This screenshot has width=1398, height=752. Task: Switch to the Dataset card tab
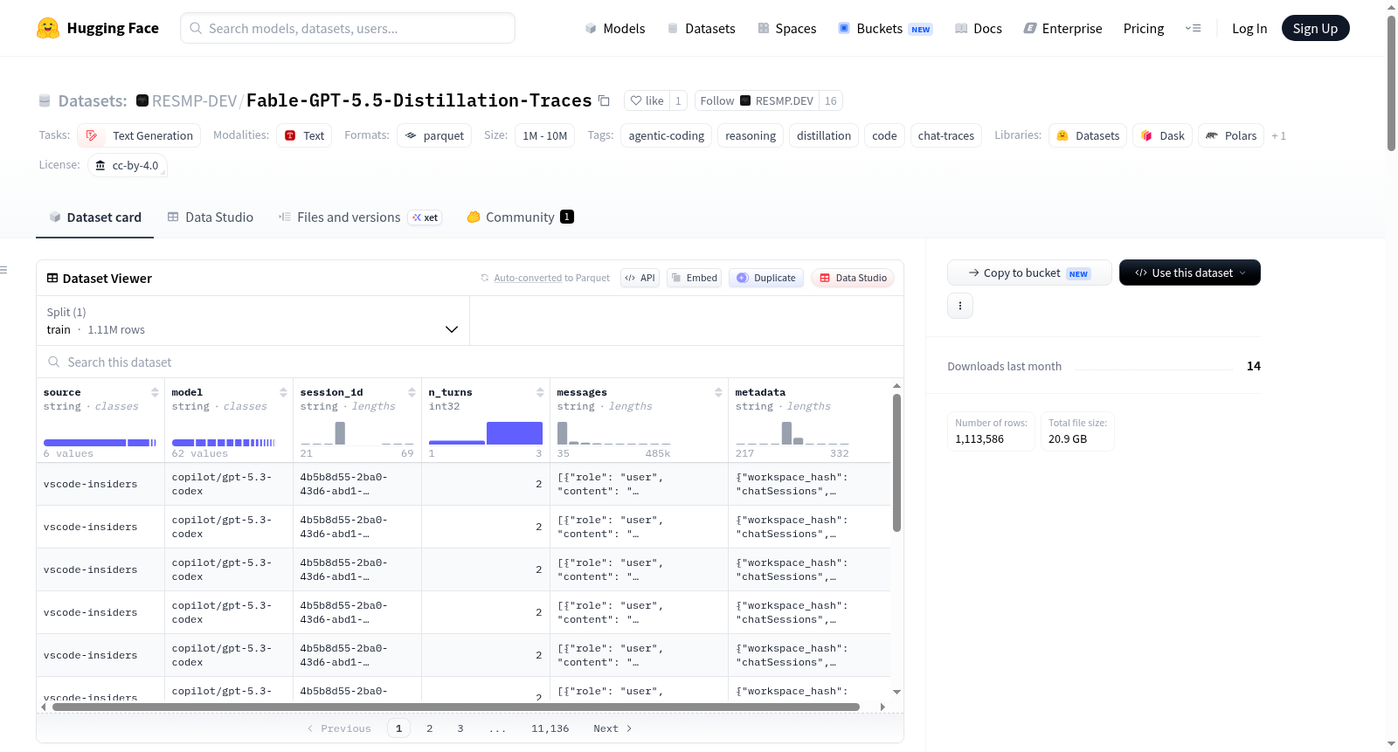tap(95, 217)
